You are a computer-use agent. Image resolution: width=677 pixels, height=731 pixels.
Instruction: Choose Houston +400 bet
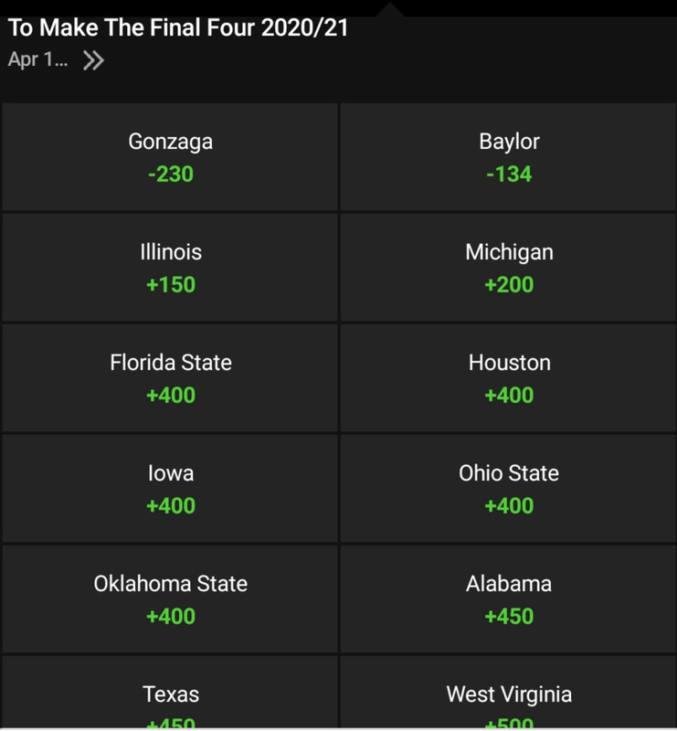[x=509, y=378]
